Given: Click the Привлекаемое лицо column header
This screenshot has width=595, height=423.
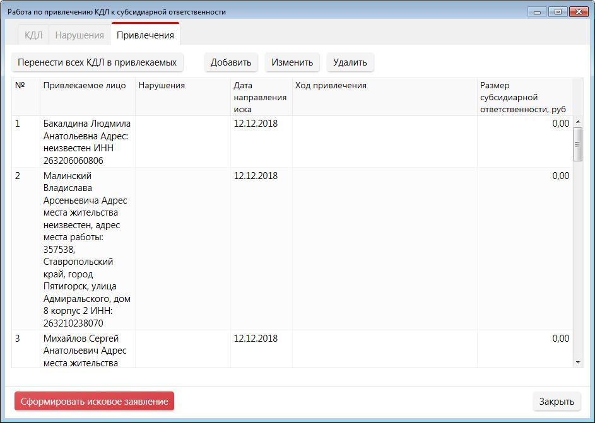Looking at the screenshot, I should click(85, 86).
